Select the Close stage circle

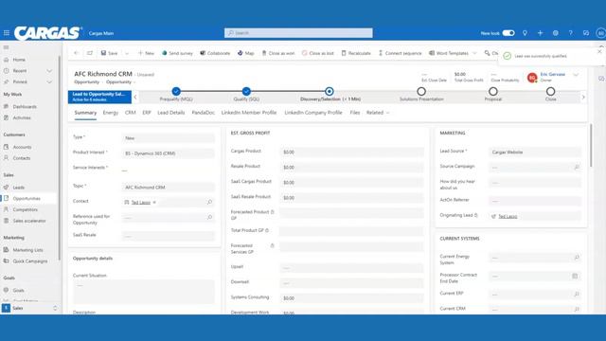pos(550,92)
